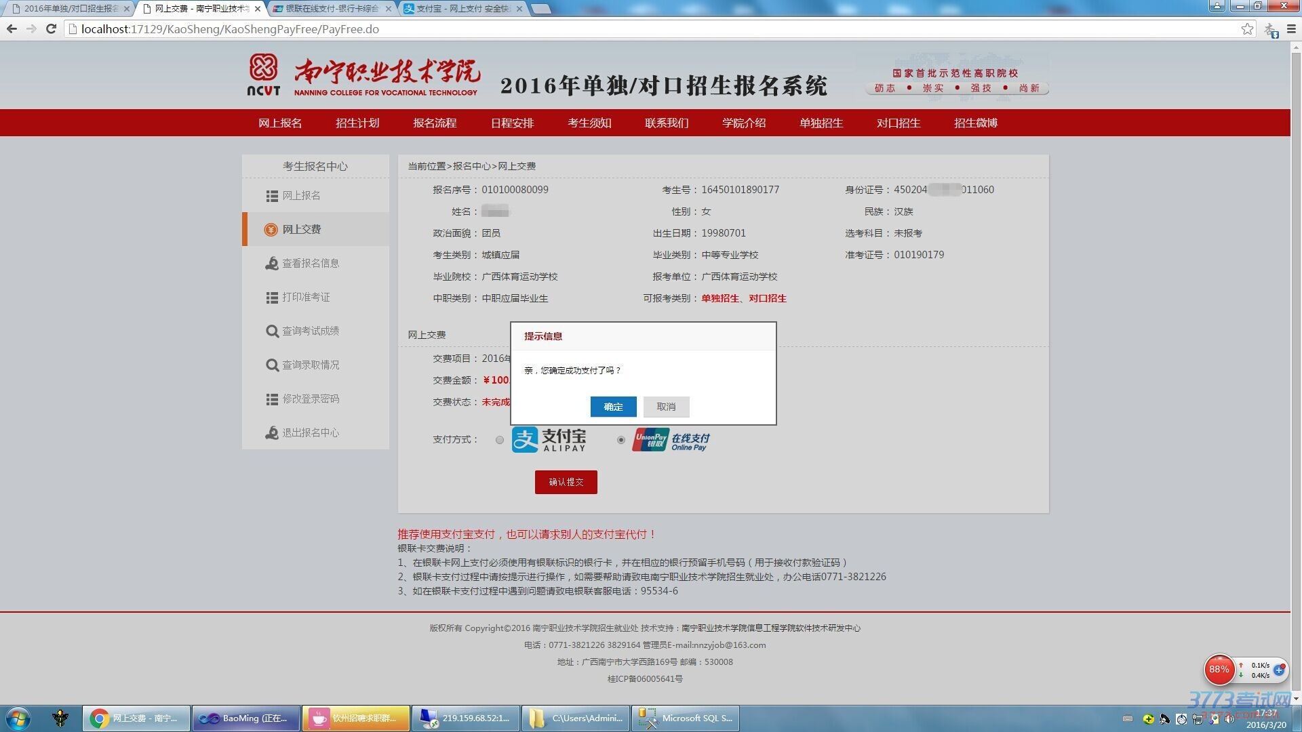Click the Windows Start orb
Screen dimensions: 1302x732
(18, 718)
